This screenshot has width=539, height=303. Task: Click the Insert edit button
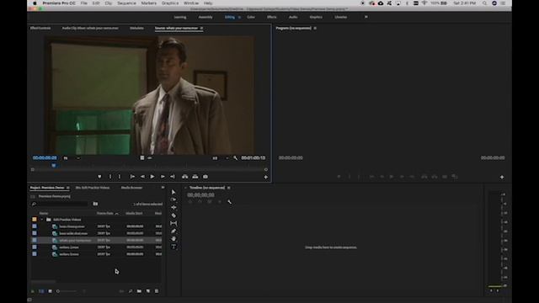click(185, 177)
